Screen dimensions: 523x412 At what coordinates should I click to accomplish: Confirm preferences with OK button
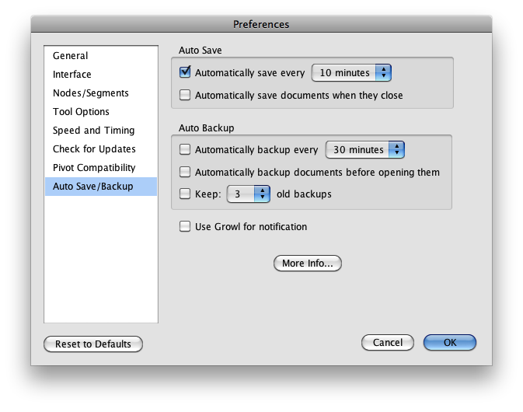coord(450,343)
